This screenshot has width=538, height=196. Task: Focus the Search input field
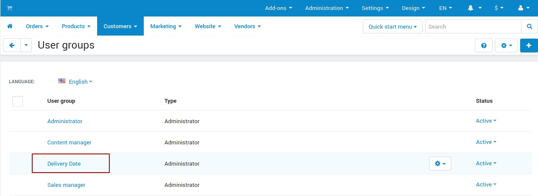tap(473, 26)
